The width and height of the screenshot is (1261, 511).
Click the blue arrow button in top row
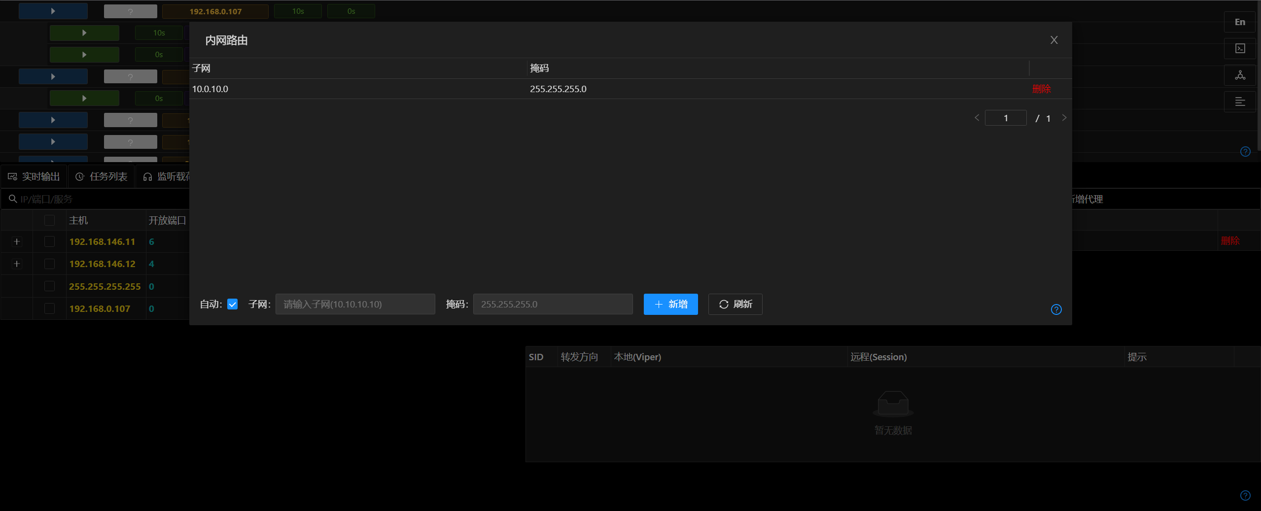(53, 11)
